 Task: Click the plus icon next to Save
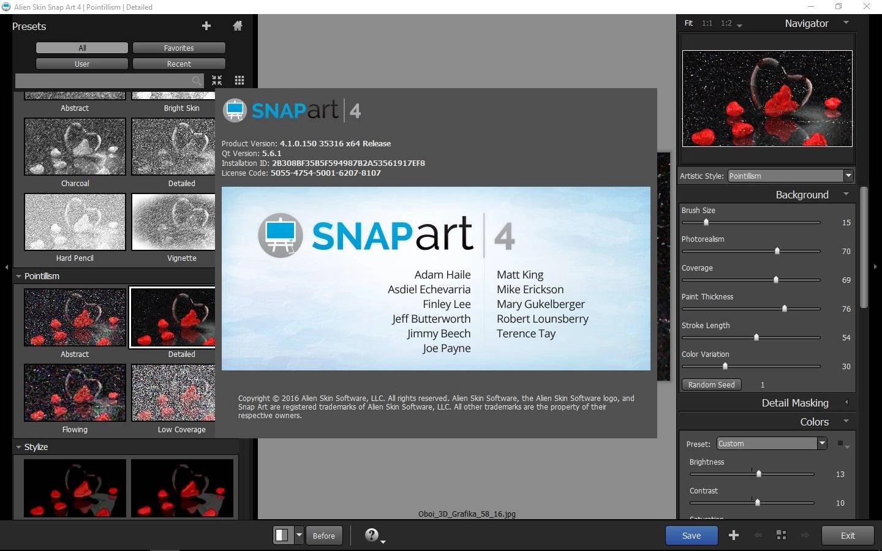pos(734,535)
